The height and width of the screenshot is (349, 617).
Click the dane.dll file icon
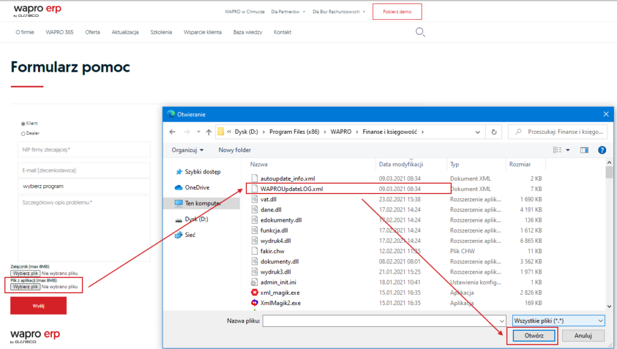point(255,210)
